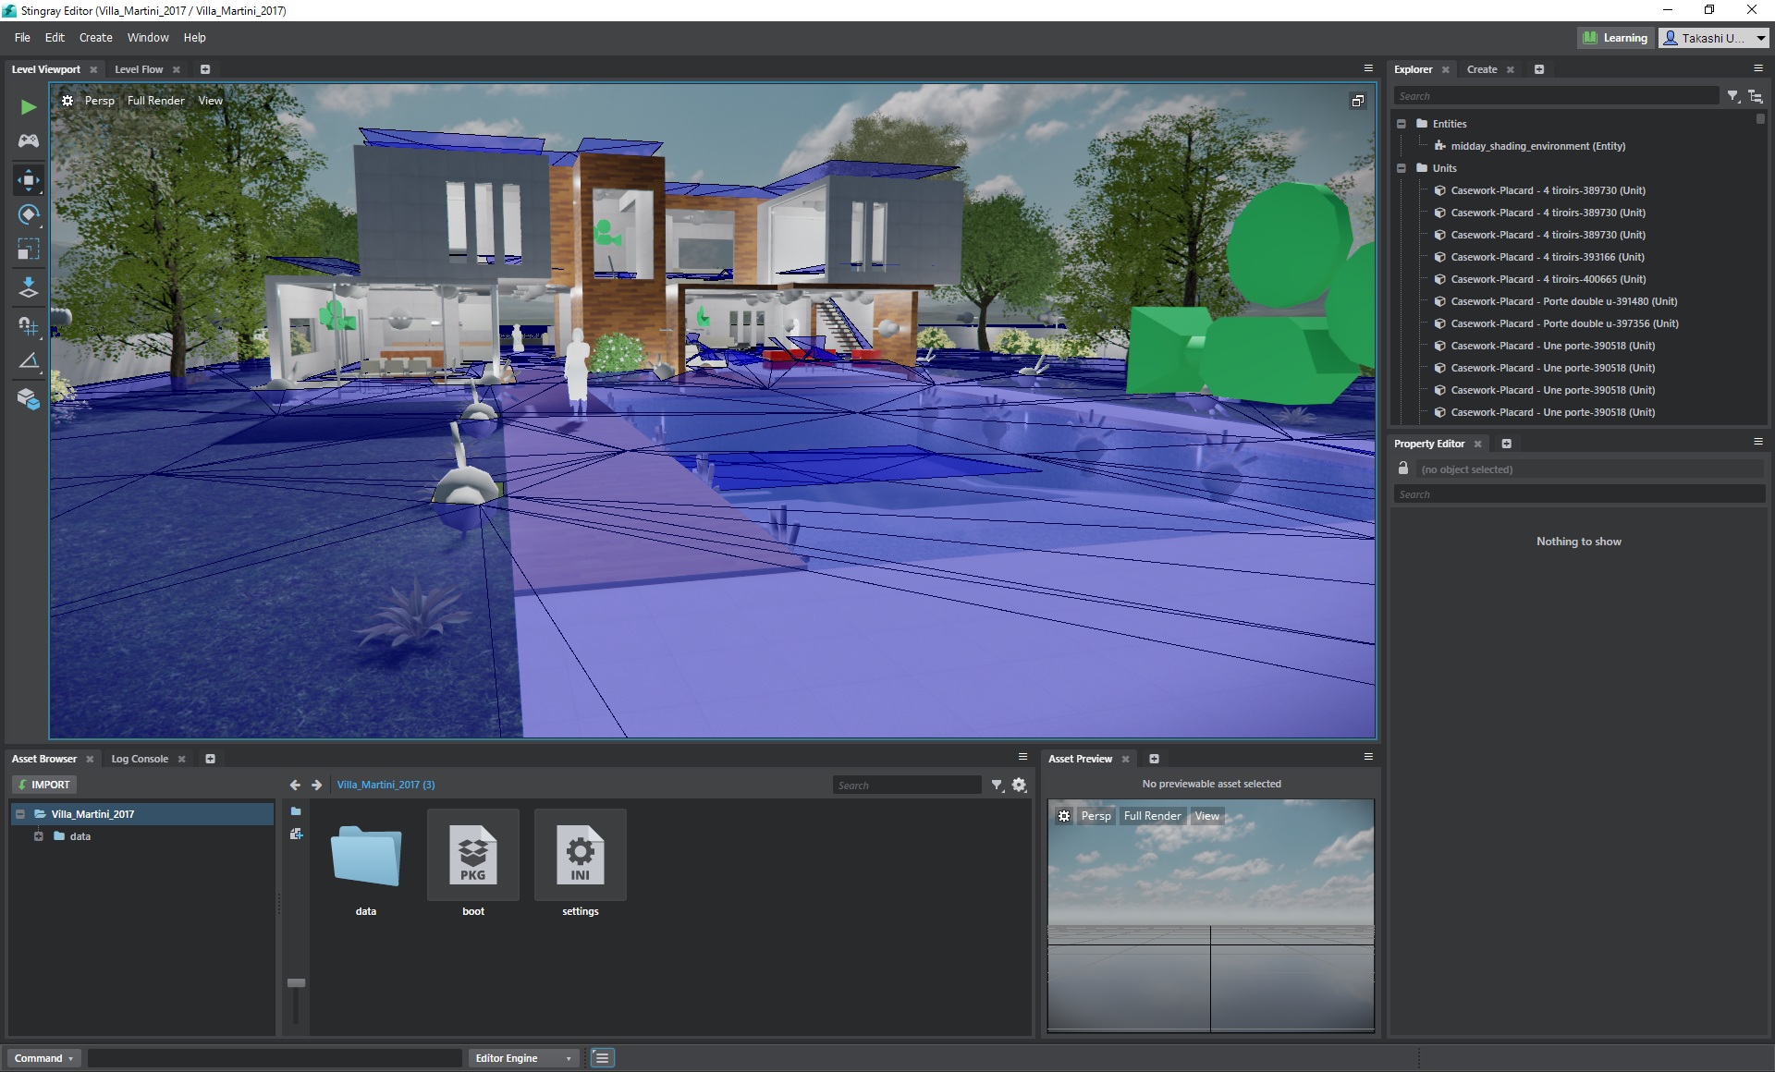Switch to the Level Flow tab
The image size is (1775, 1072).
click(x=139, y=69)
